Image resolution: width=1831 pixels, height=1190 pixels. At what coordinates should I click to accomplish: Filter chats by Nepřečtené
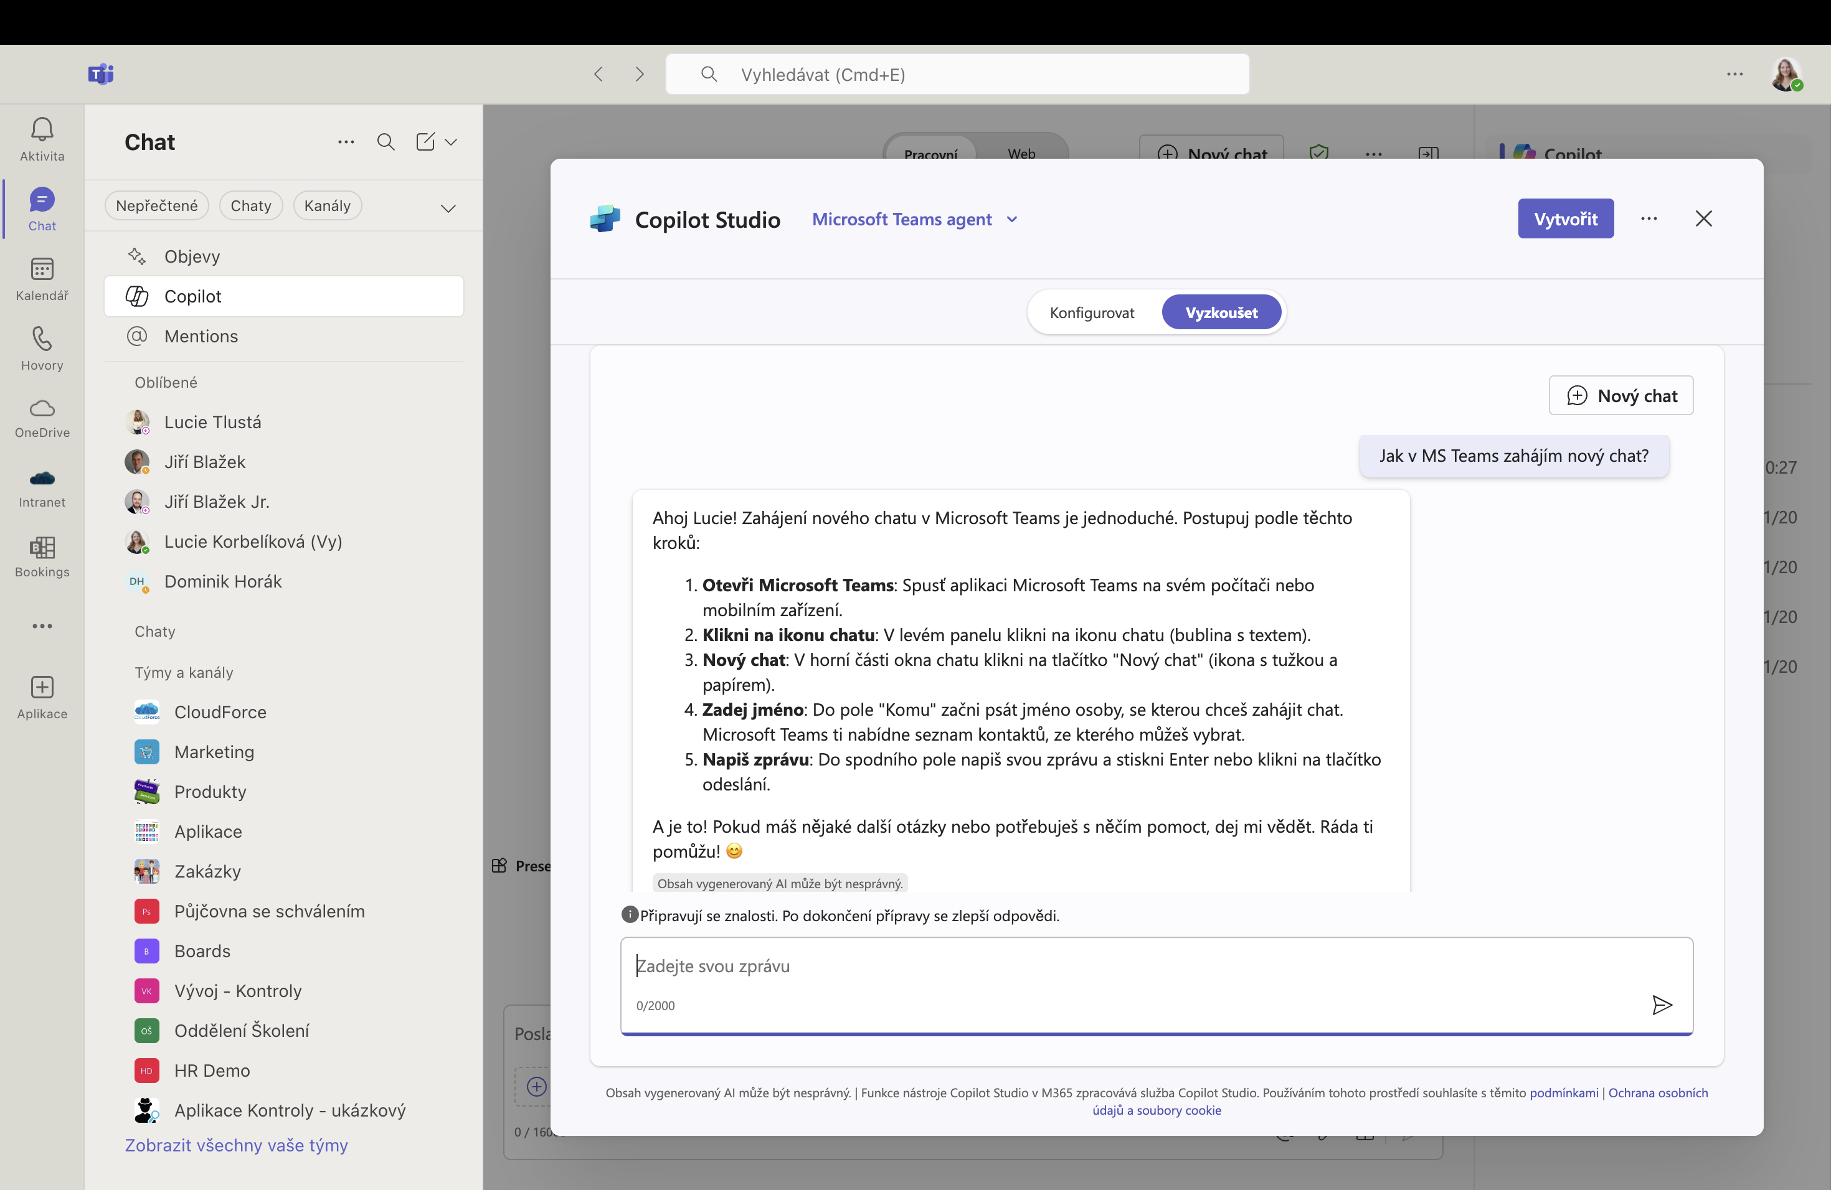[157, 205]
